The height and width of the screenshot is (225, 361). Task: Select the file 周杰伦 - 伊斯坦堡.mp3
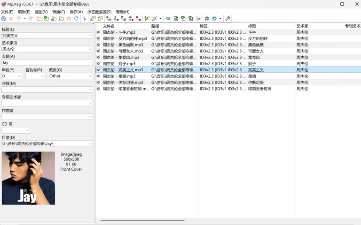[x=123, y=82]
